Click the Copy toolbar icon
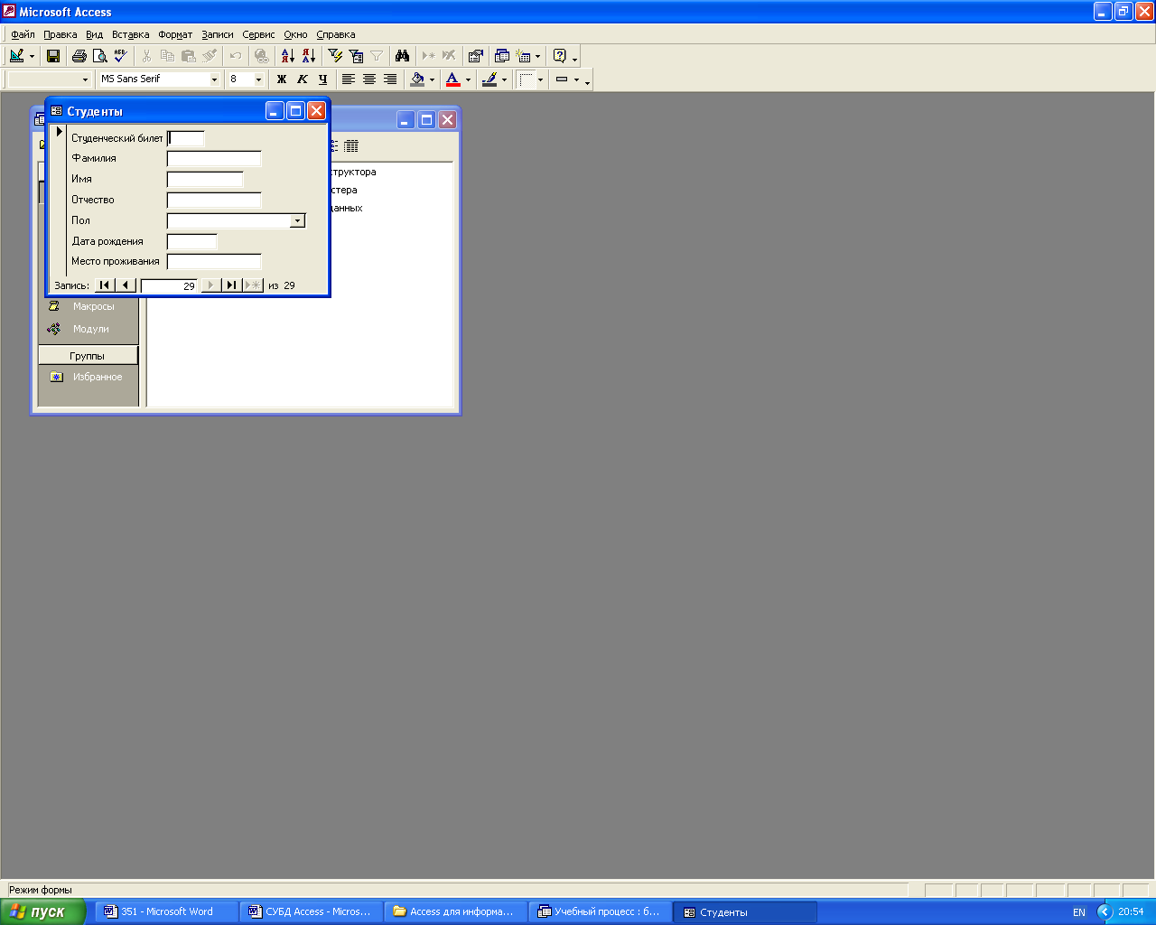Screen dimensions: 1156x925 167,56
